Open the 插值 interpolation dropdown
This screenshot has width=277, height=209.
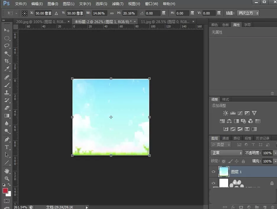click(x=248, y=13)
